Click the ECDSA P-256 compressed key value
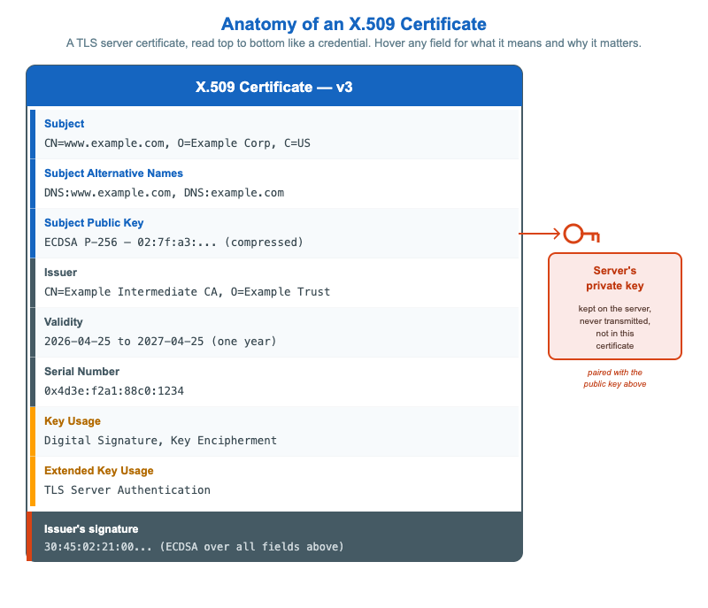The height and width of the screenshot is (608, 708). coord(173,242)
